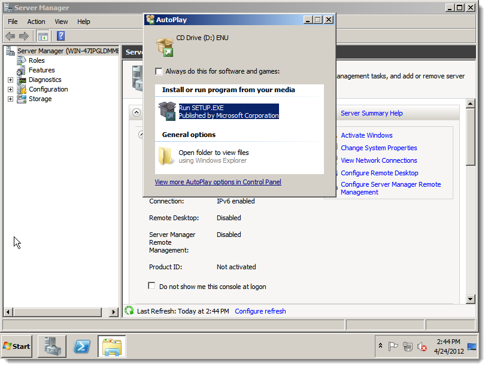Select the Features tree label

pyautogui.click(x=42, y=70)
